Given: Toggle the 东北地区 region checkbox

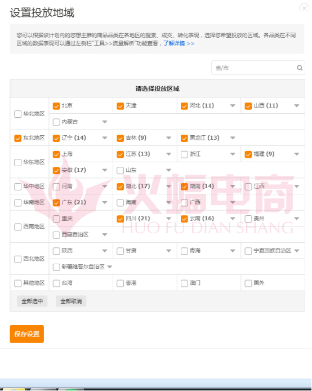Looking at the screenshot, I should (x=17, y=138).
